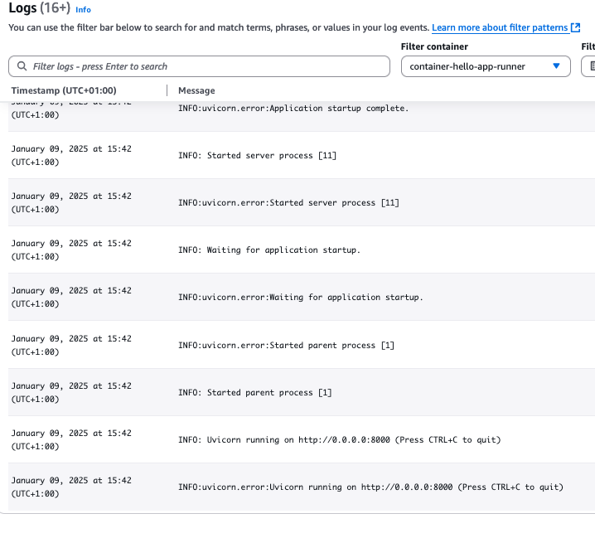Click the magnifier search icon in filter bar
Image resolution: width=595 pixels, height=538 pixels.
tap(21, 66)
